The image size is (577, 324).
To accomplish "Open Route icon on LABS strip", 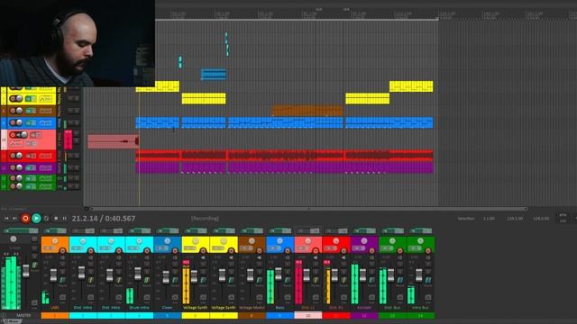I will [x=63, y=280].
